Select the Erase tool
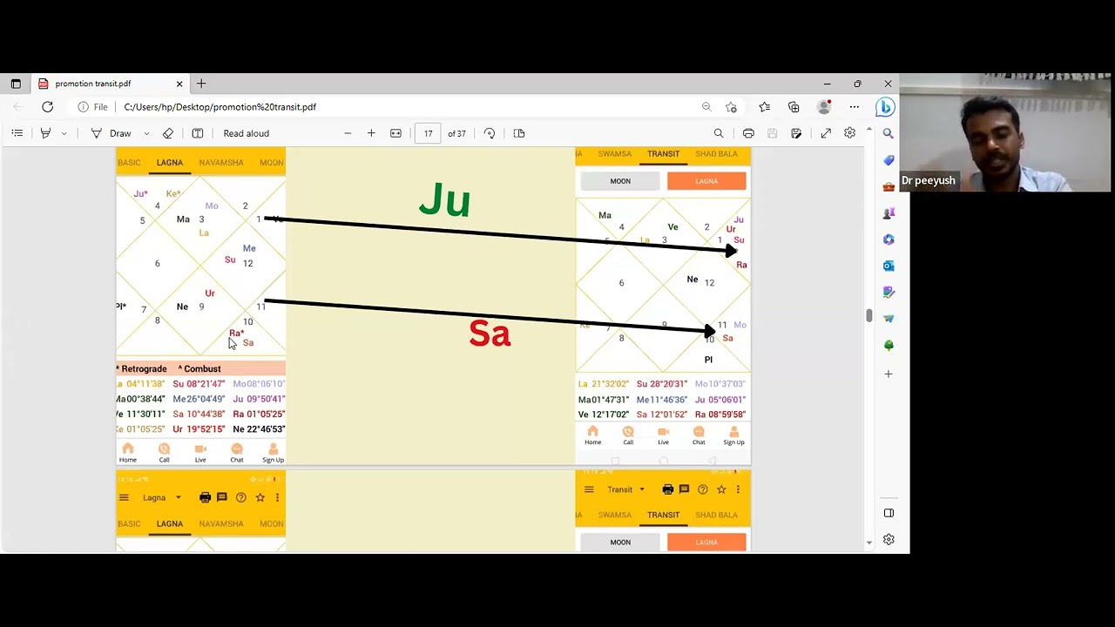Screen dimensions: 1115x627 (168, 133)
